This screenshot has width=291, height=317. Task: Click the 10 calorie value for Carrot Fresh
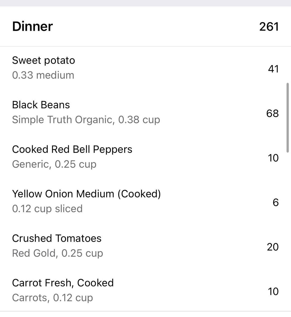click(x=273, y=291)
